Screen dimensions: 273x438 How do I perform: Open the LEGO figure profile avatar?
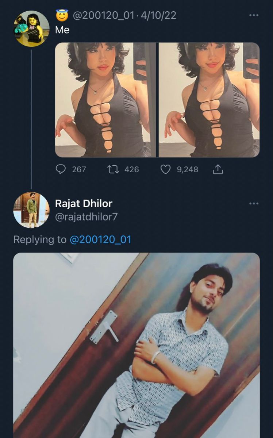[x=31, y=29]
